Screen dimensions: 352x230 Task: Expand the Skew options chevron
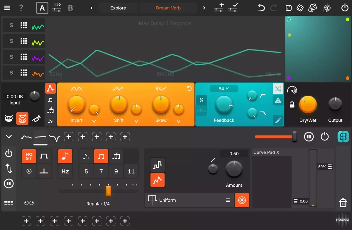(179, 121)
